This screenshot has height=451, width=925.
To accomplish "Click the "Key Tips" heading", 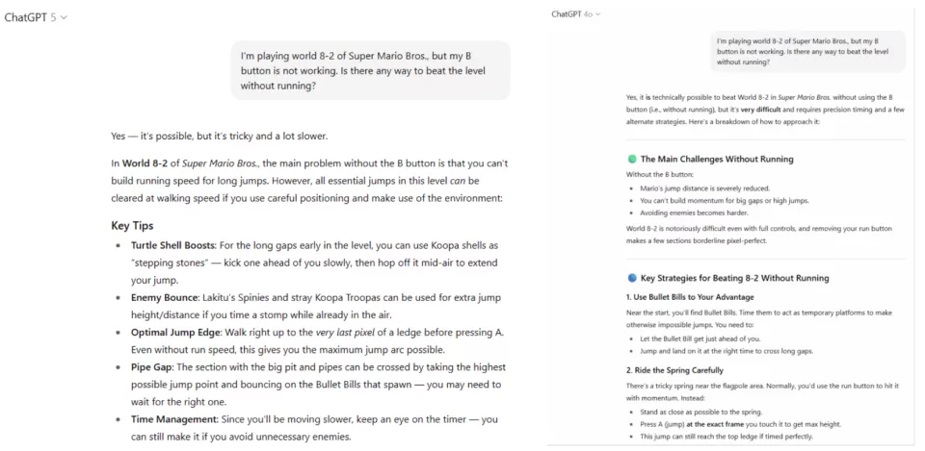I will point(132,226).
